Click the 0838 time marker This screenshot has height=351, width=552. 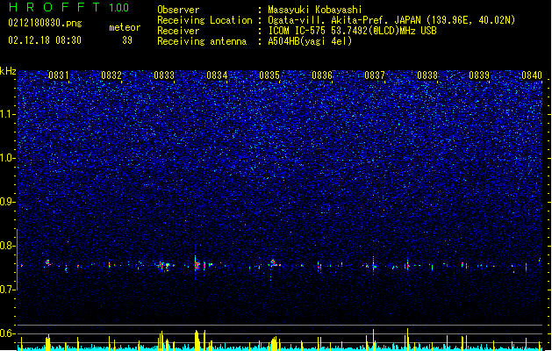[x=427, y=75]
